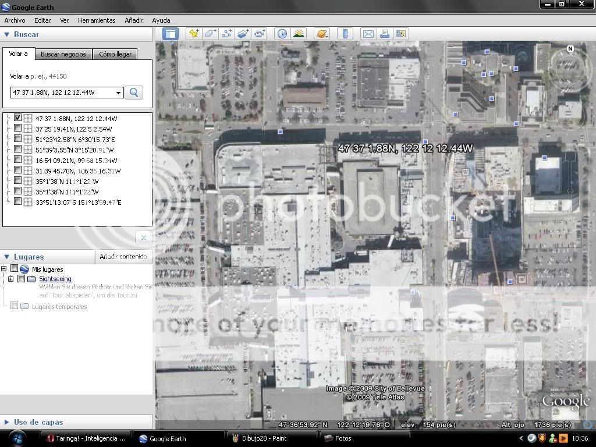Click the north N compass marker
Screen dimensions: 596x447
pos(570,48)
